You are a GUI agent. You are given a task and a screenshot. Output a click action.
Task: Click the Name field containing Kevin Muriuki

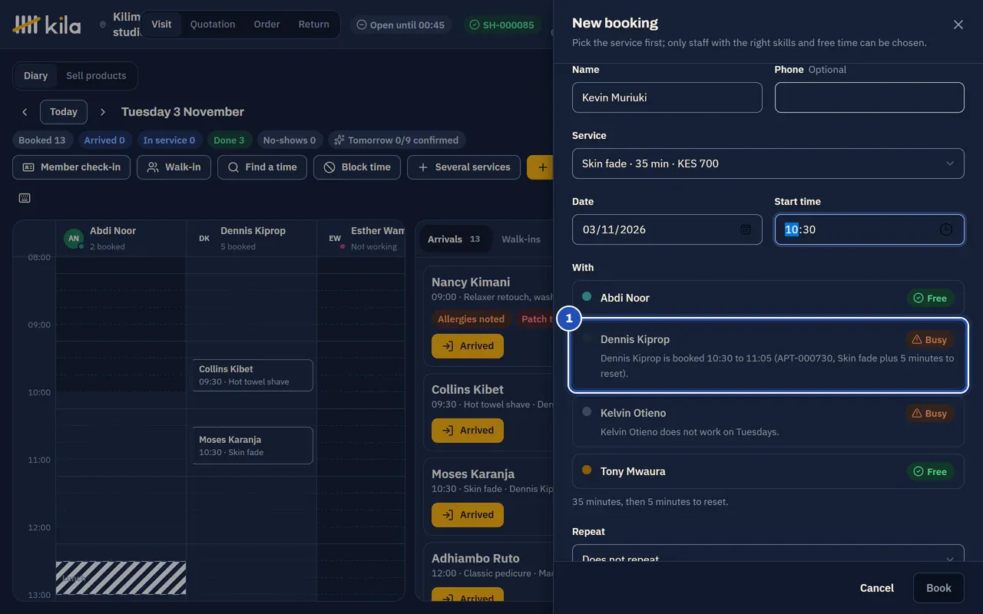point(667,97)
